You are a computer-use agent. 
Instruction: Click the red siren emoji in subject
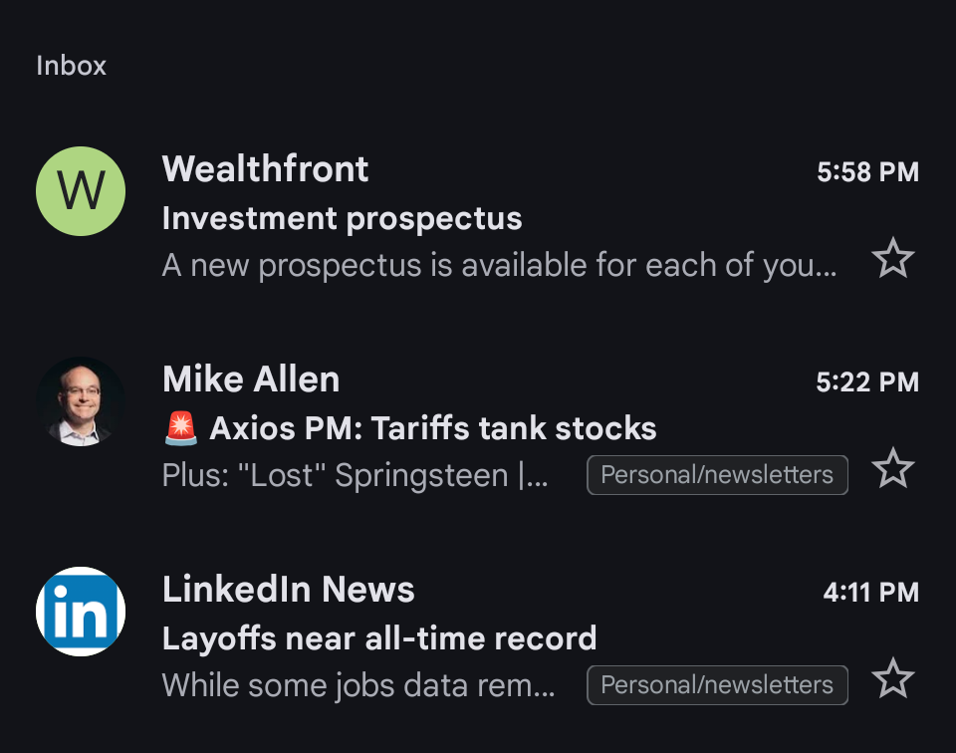point(181,428)
